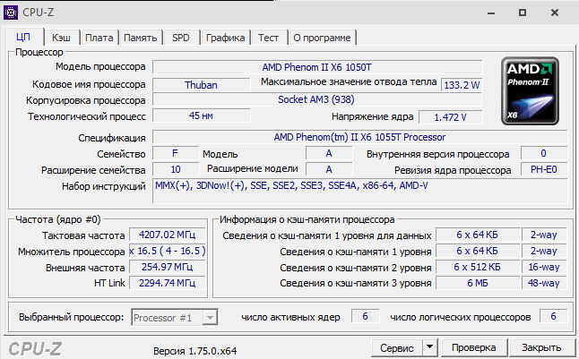Click the Закрыть button
The image size is (579, 359).
541,347
